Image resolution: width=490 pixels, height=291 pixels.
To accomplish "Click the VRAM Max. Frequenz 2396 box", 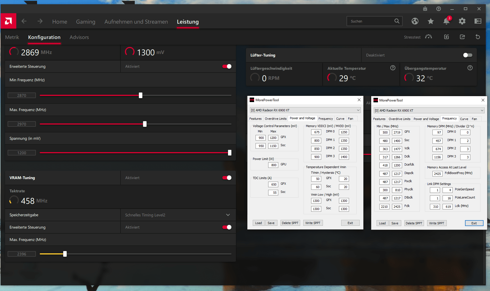I will [22, 254].
